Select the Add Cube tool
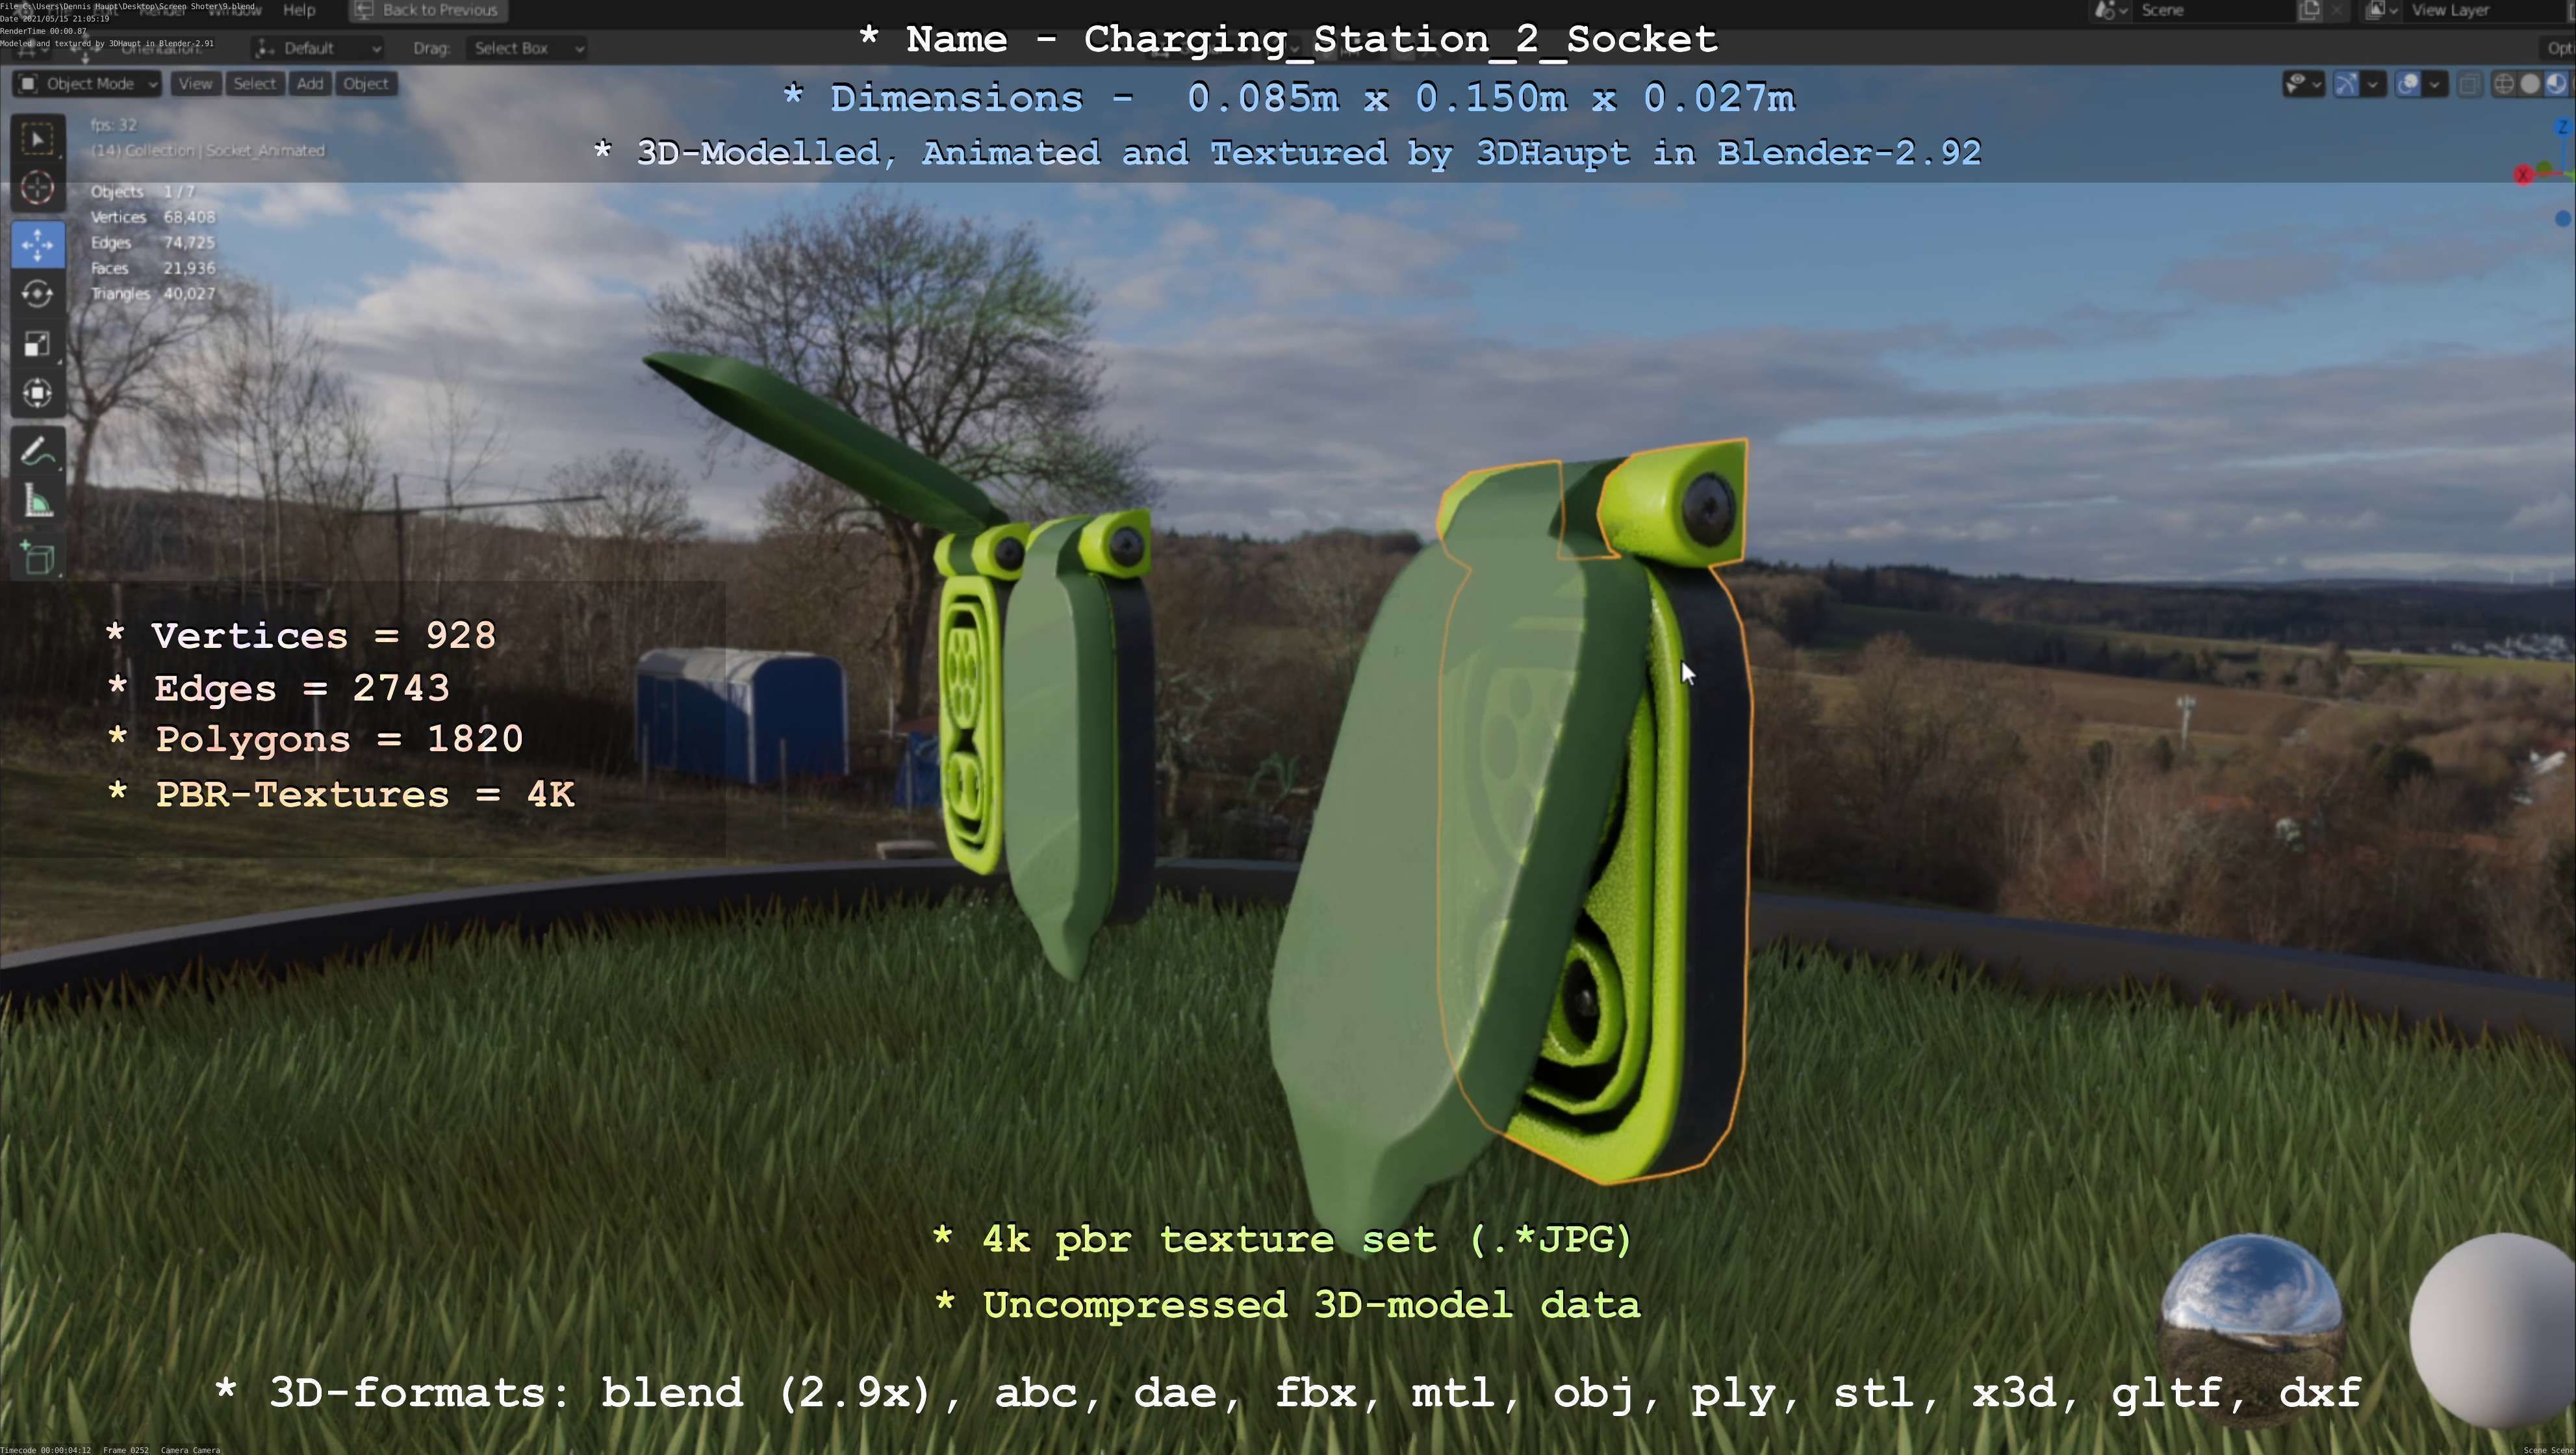This screenshot has width=2576, height=1455. click(38, 557)
